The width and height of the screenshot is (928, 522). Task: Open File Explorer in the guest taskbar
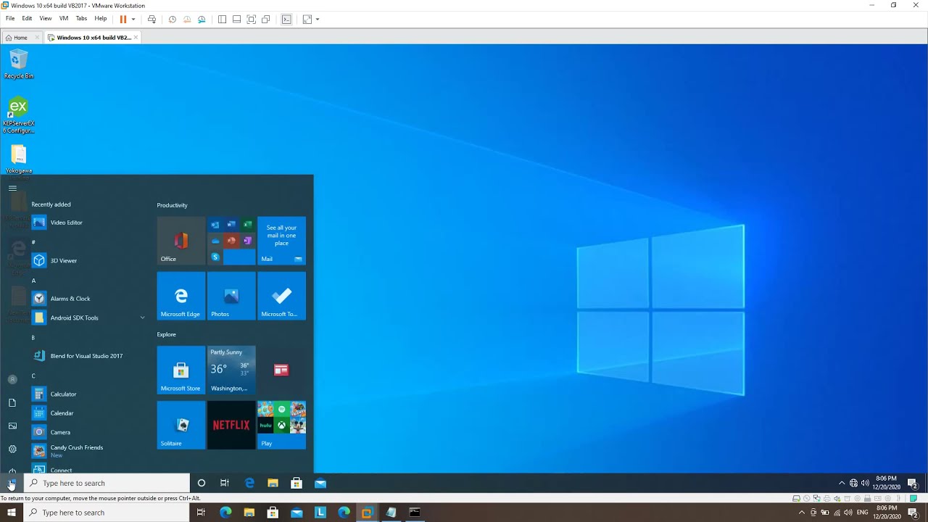click(x=273, y=483)
